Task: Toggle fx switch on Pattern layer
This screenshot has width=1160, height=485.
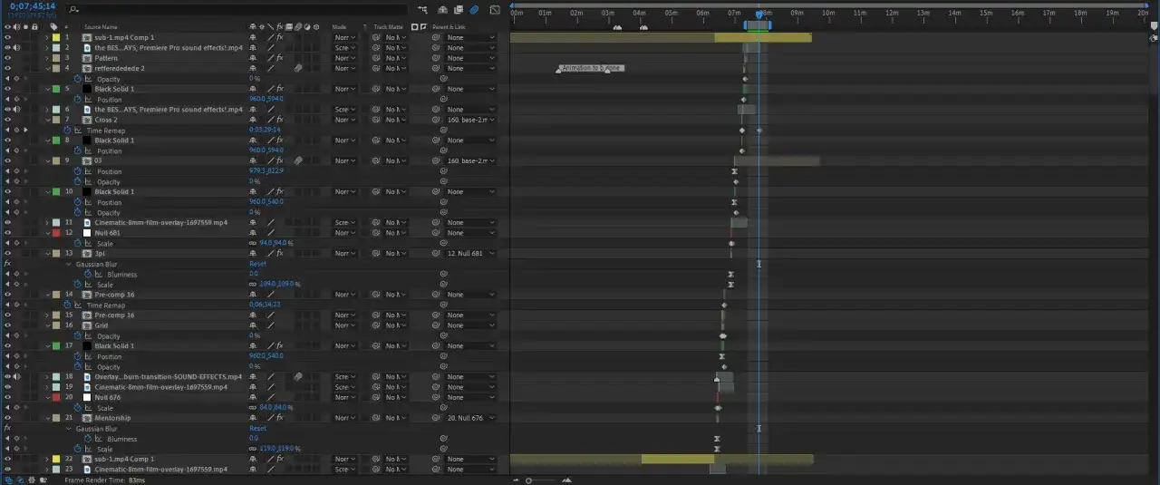Action: tap(280, 58)
